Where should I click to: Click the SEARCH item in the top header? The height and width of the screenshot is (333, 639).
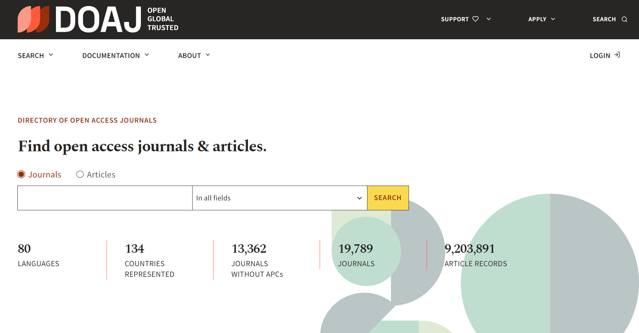point(604,19)
